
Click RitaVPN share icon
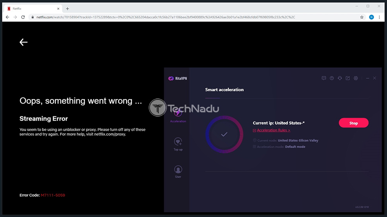click(x=348, y=78)
